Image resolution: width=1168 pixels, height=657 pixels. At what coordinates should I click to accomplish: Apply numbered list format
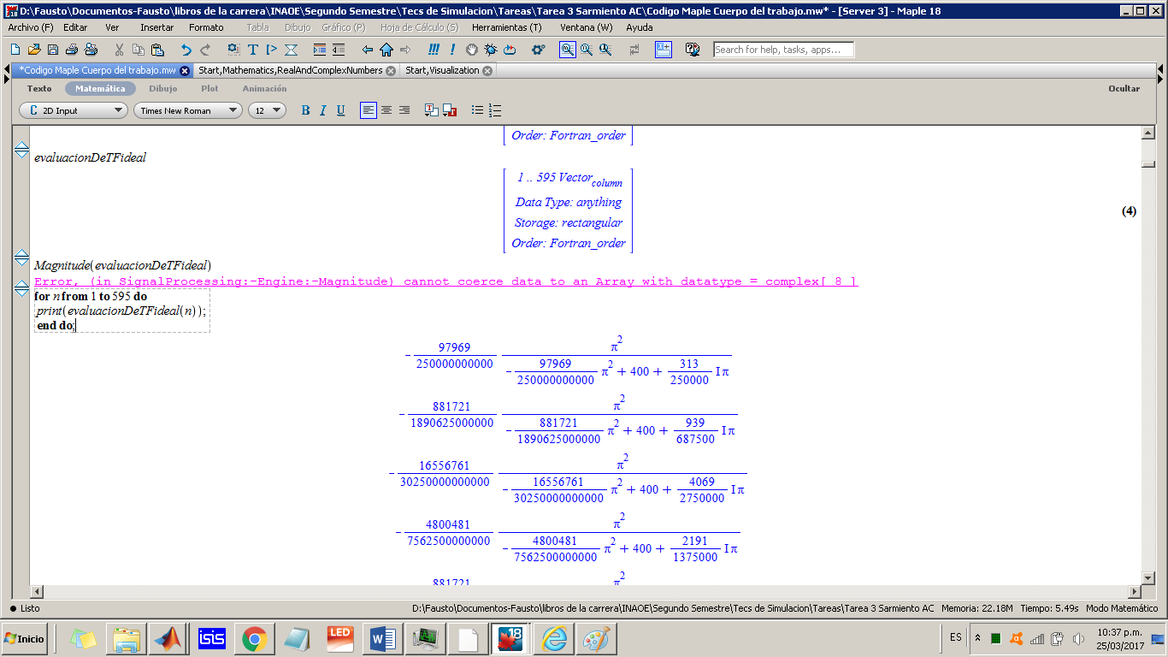495,110
